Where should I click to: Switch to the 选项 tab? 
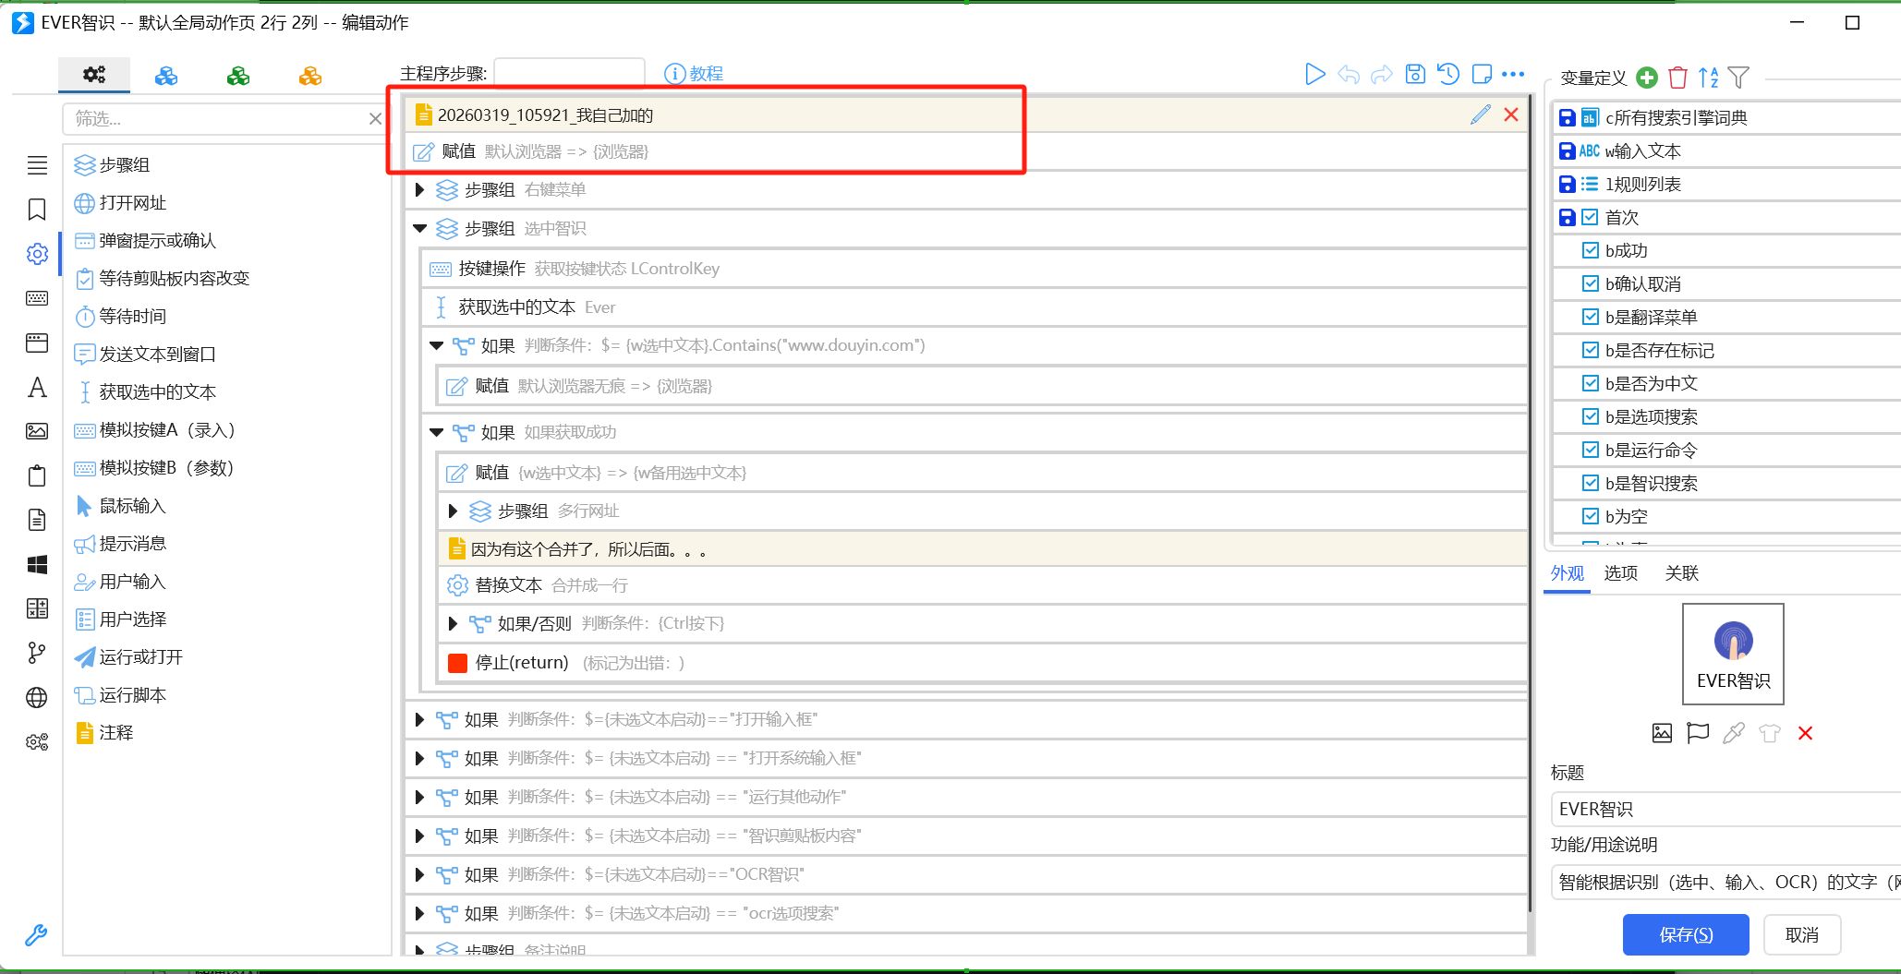(x=1621, y=573)
